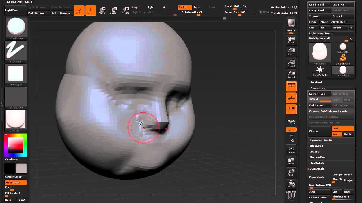The height and width of the screenshot is (203, 362).
Task: Toggle Zadd sculpt mode
Action: 185,7
